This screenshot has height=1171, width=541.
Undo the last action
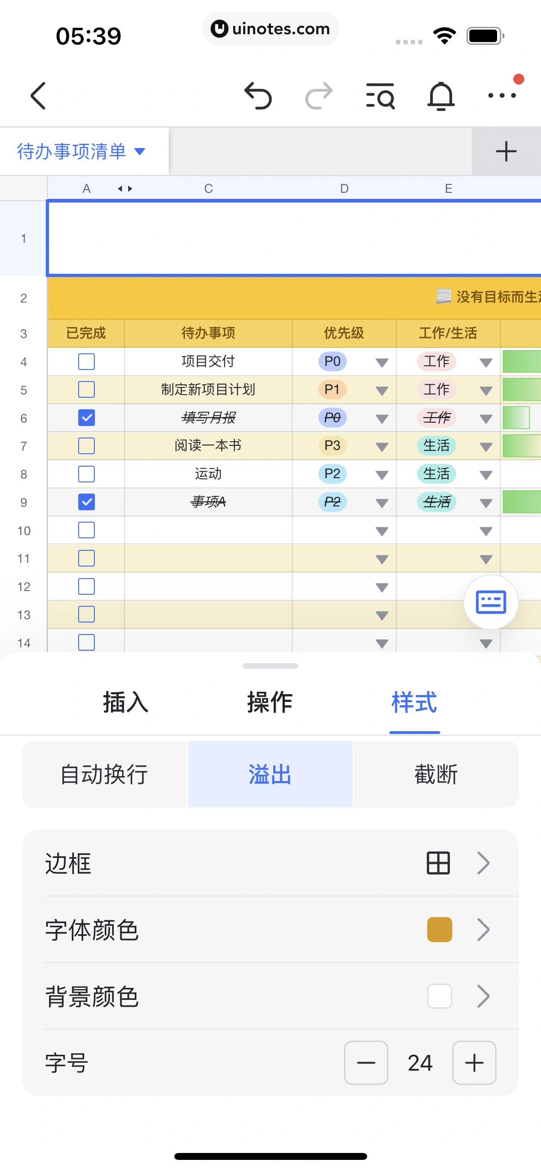click(258, 96)
